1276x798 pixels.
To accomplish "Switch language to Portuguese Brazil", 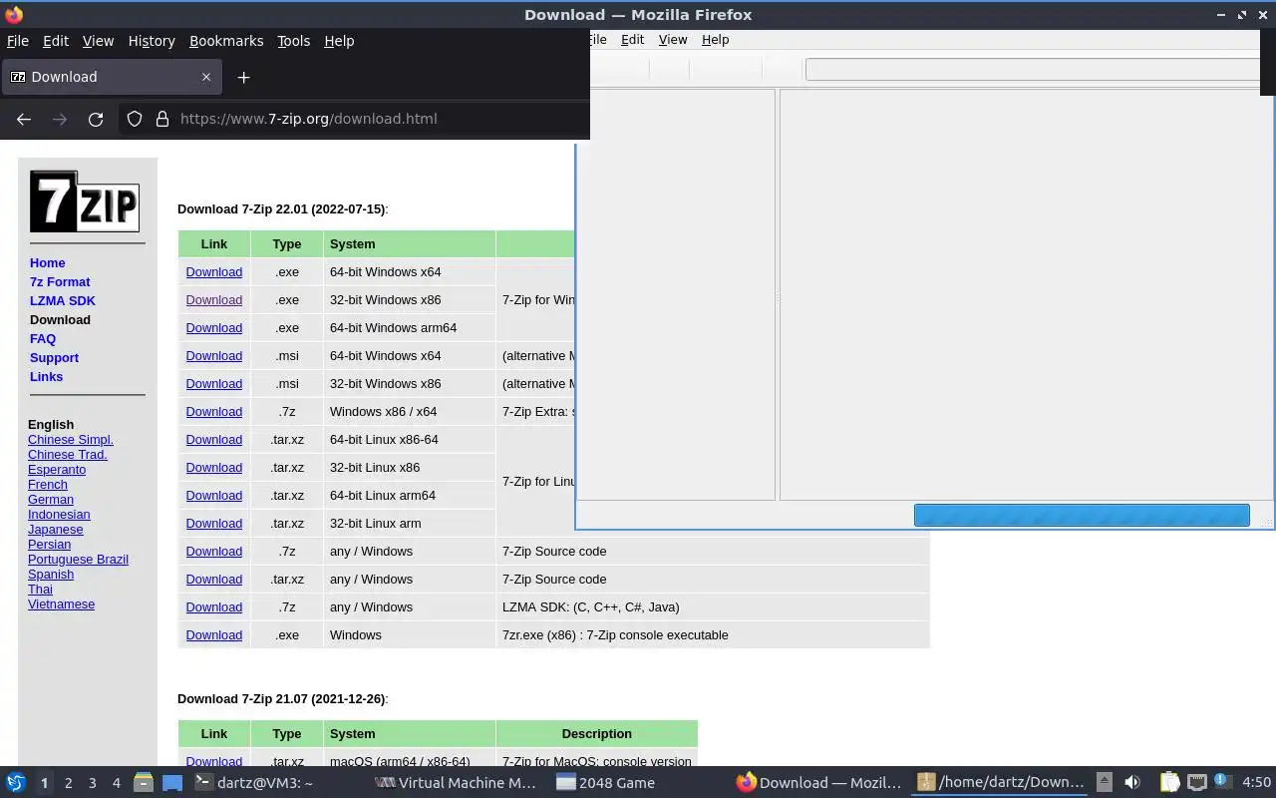I will (78, 559).
